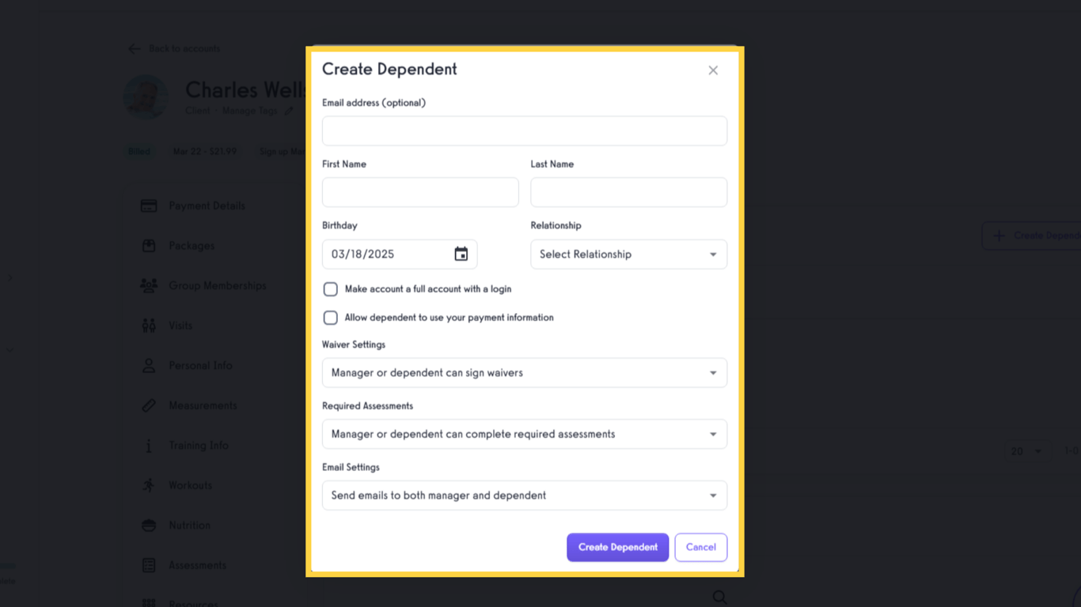Click the Email address input field
This screenshot has width=1081, height=607.
click(525, 130)
